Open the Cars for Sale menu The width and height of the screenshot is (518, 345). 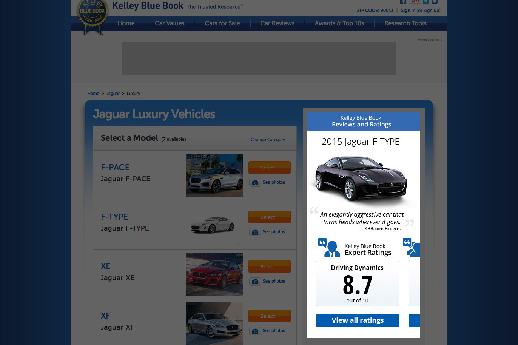point(222,23)
